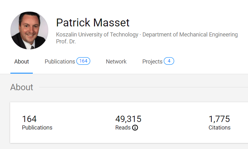Go to the Network tab
This screenshot has height=149, width=248.
tap(116, 62)
